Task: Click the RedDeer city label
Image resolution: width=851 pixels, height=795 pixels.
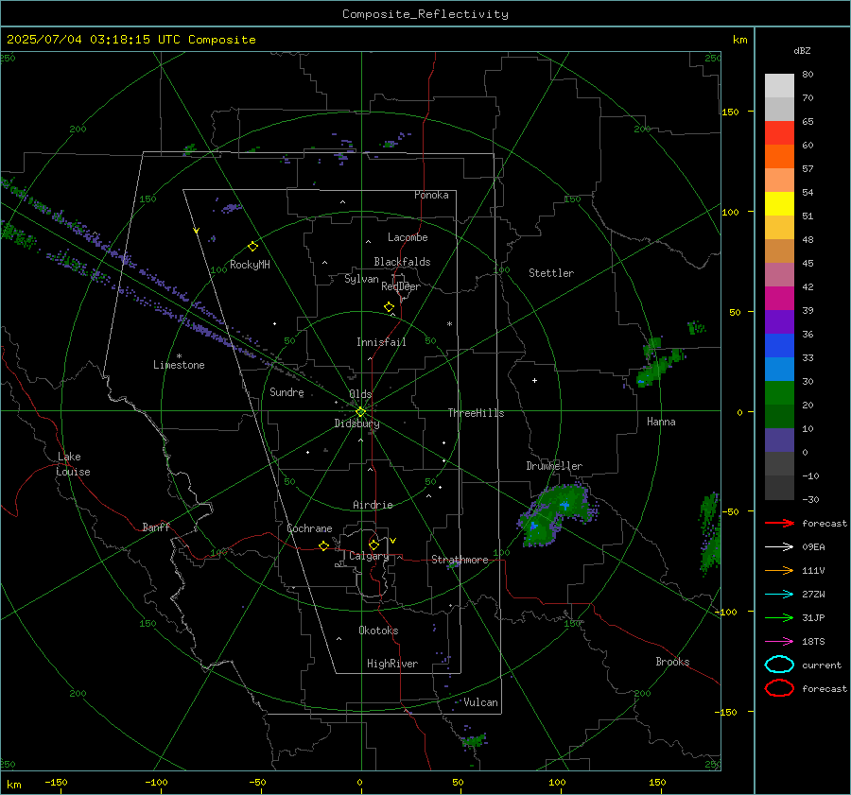Action: click(x=401, y=286)
